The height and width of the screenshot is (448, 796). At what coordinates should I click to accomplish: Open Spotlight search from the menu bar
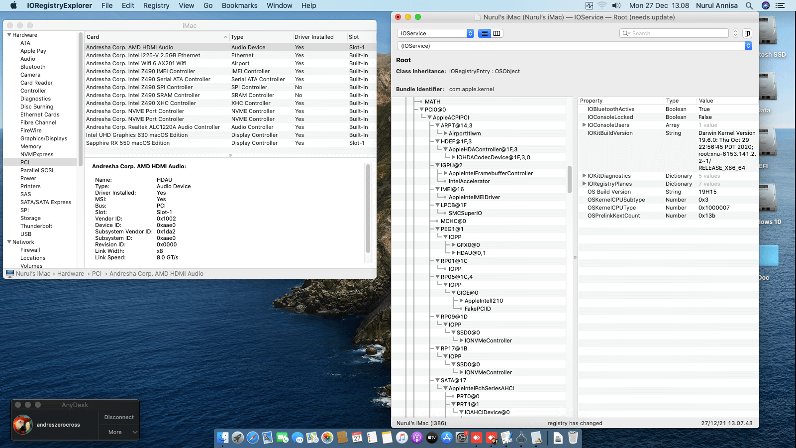[749, 5]
